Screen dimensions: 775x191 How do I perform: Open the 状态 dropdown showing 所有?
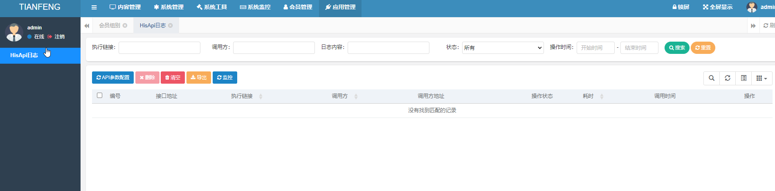coord(503,48)
